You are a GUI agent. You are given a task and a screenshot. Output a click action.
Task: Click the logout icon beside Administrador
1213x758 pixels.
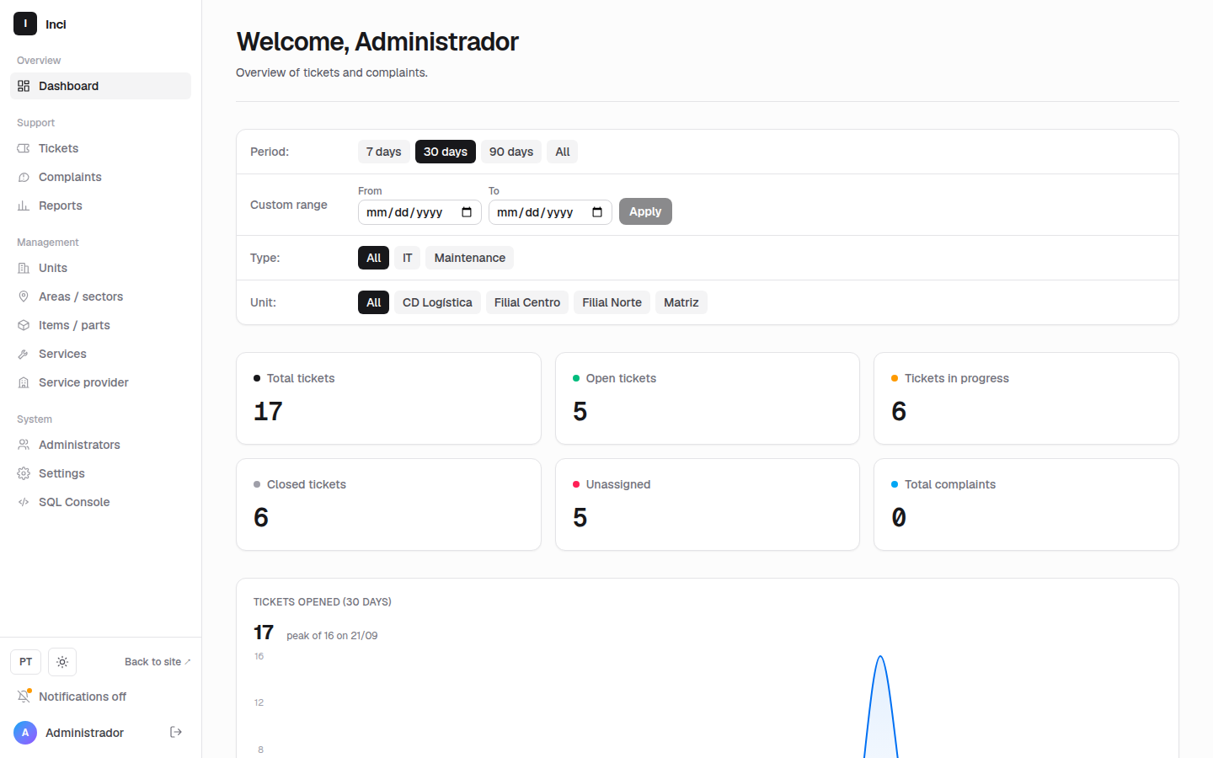[x=176, y=732]
